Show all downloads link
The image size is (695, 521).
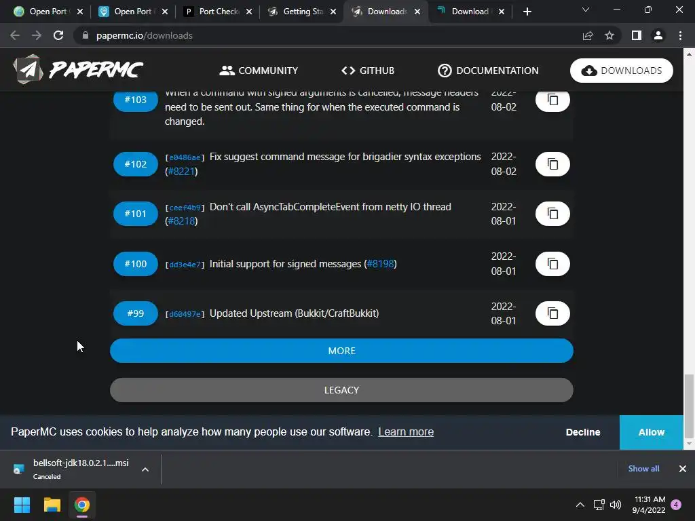[643, 469]
